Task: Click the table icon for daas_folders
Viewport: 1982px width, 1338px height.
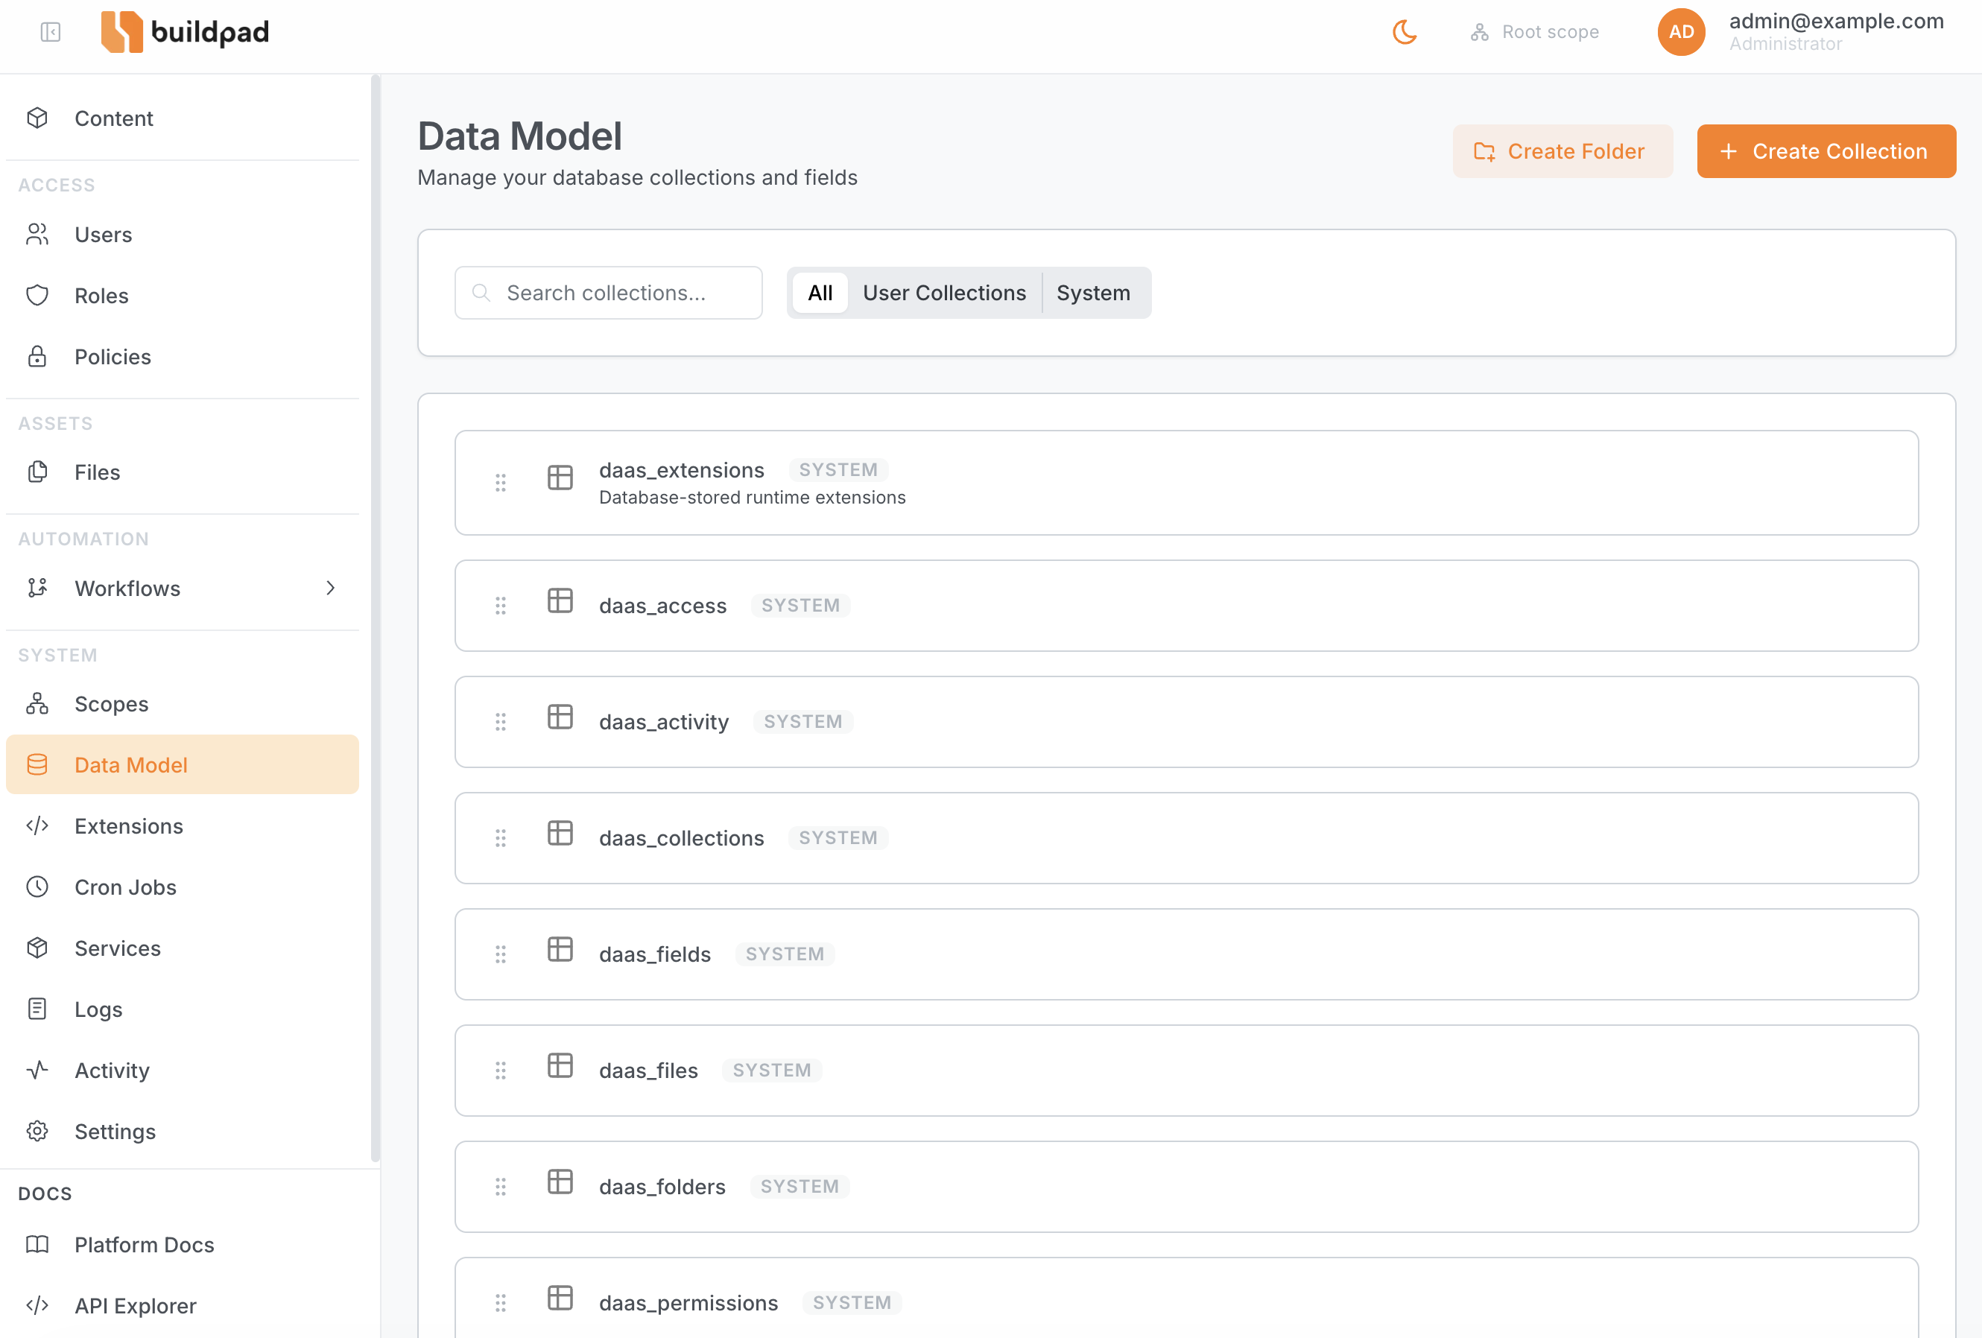Action: coord(560,1183)
